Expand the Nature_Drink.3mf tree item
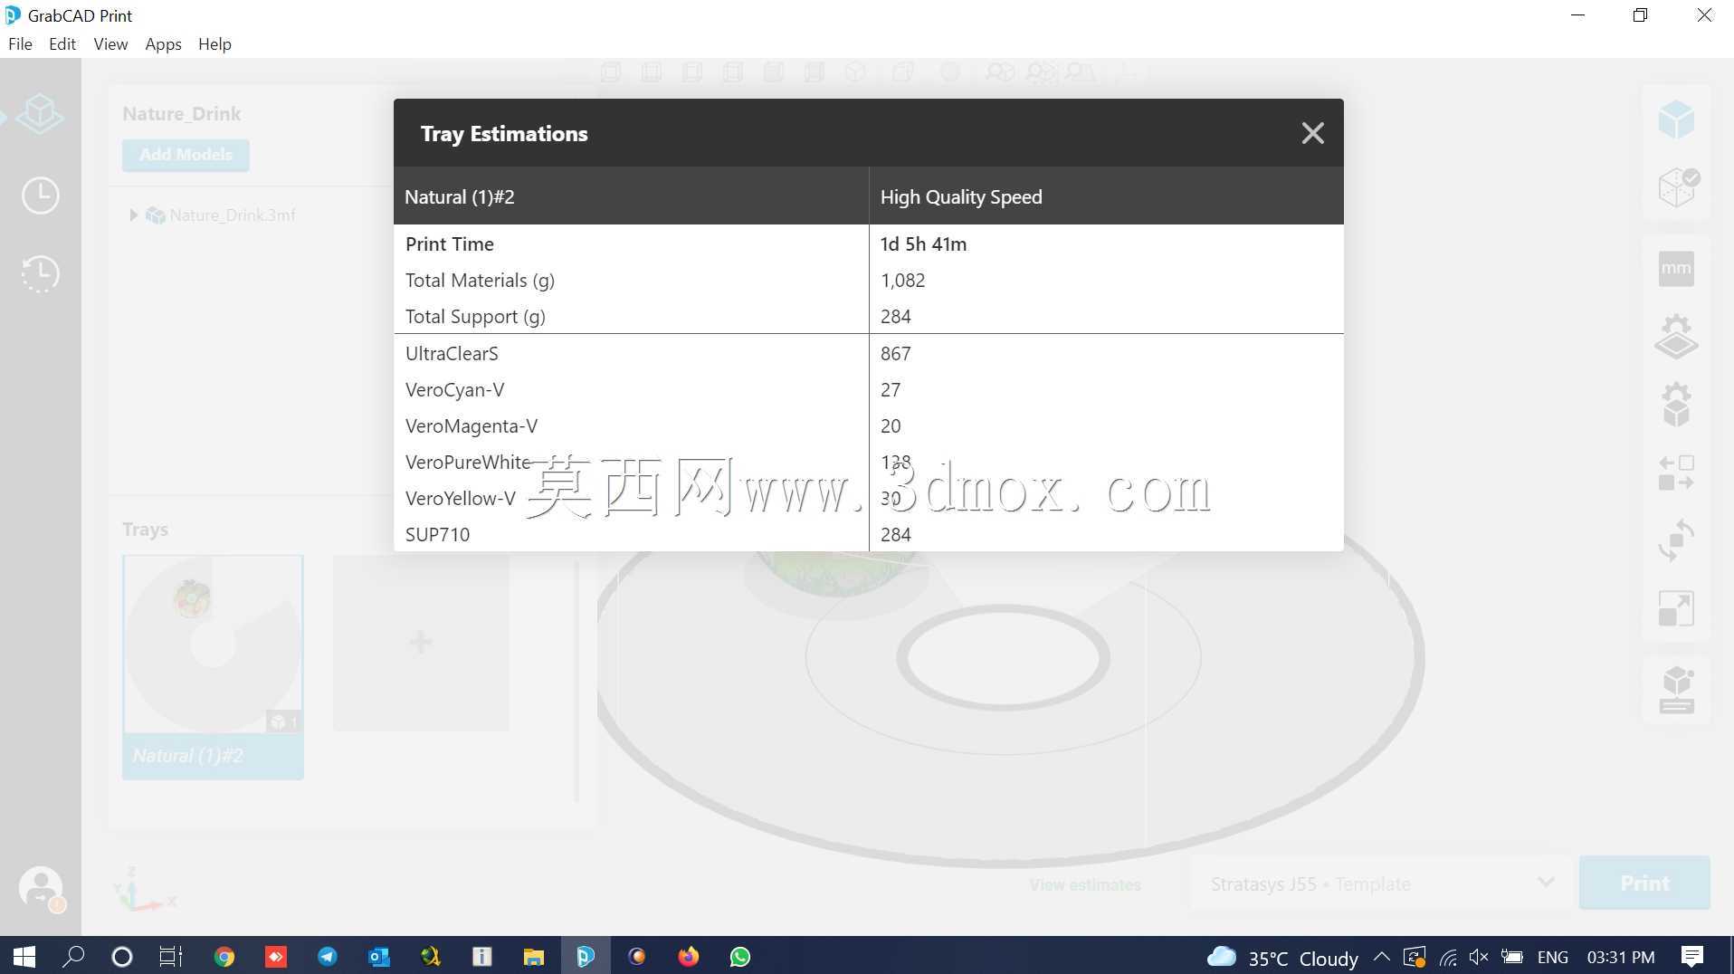Screen dimensions: 1734x974 [133, 215]
